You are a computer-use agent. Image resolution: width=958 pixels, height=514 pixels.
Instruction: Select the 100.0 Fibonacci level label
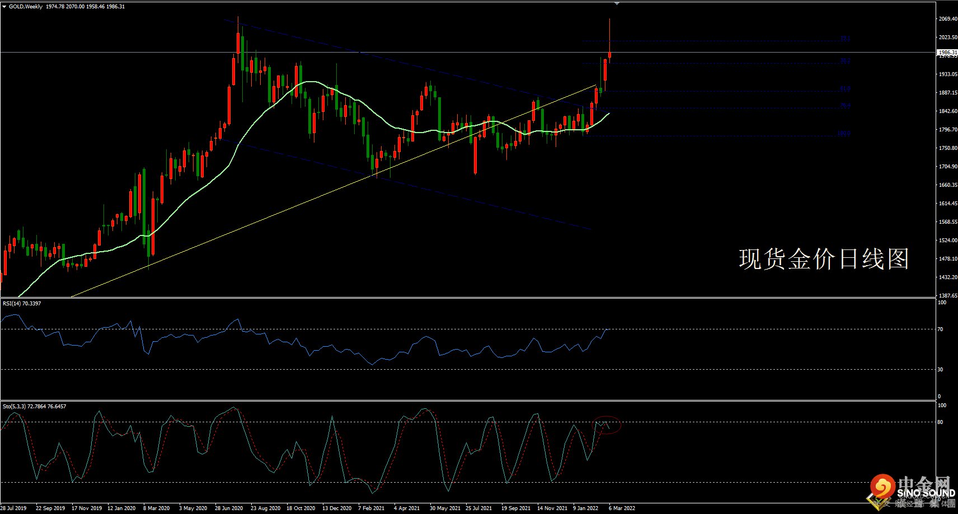click(x=844, y=133)
